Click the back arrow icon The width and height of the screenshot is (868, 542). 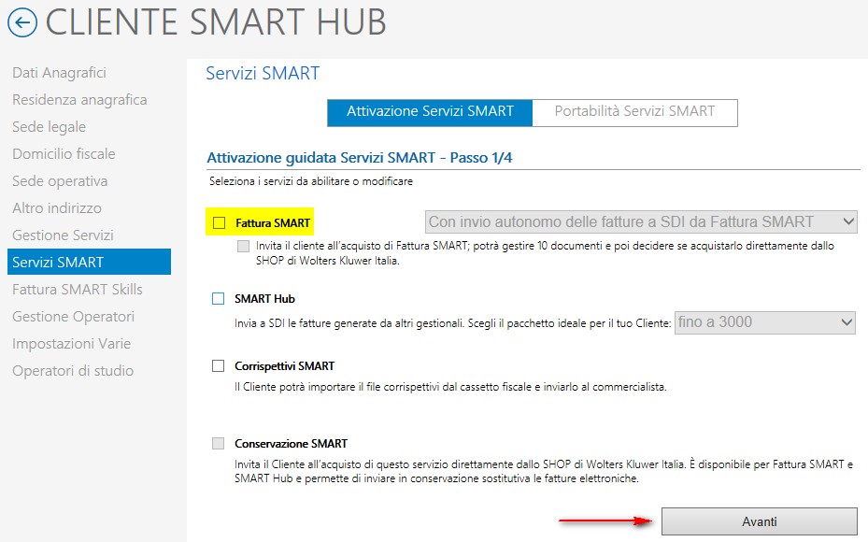(22, 22)
